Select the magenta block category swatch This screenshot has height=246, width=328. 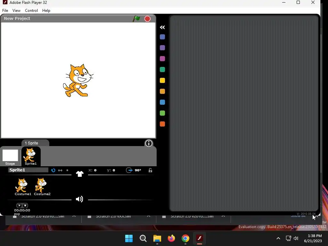(162, 59)
